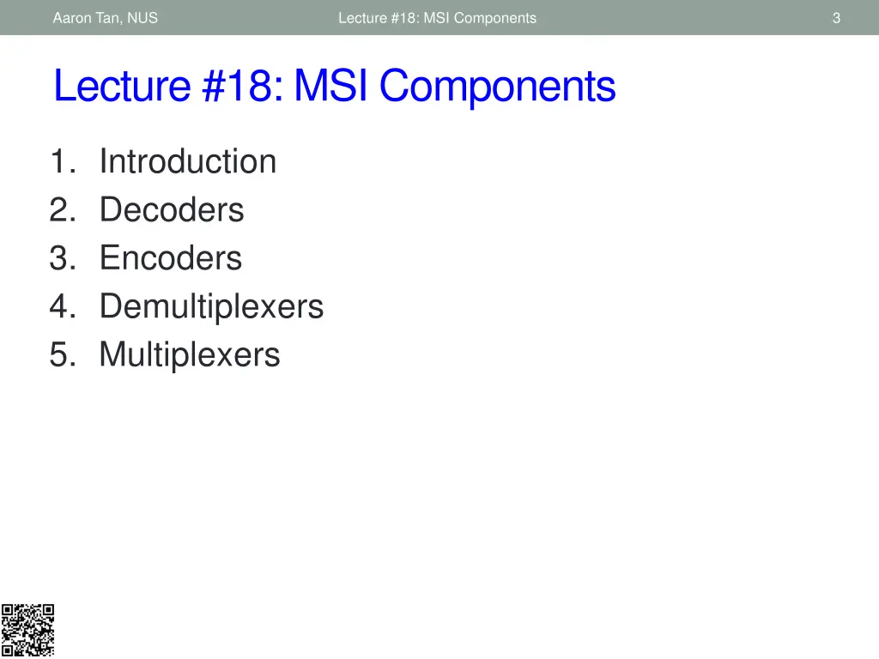Click the gray header bar
The width and height of the screenshot is (879, 659).
click(x=439, y=17)
